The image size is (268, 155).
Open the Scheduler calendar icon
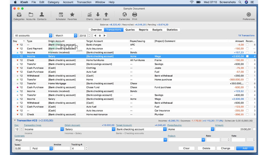(61, 15)
